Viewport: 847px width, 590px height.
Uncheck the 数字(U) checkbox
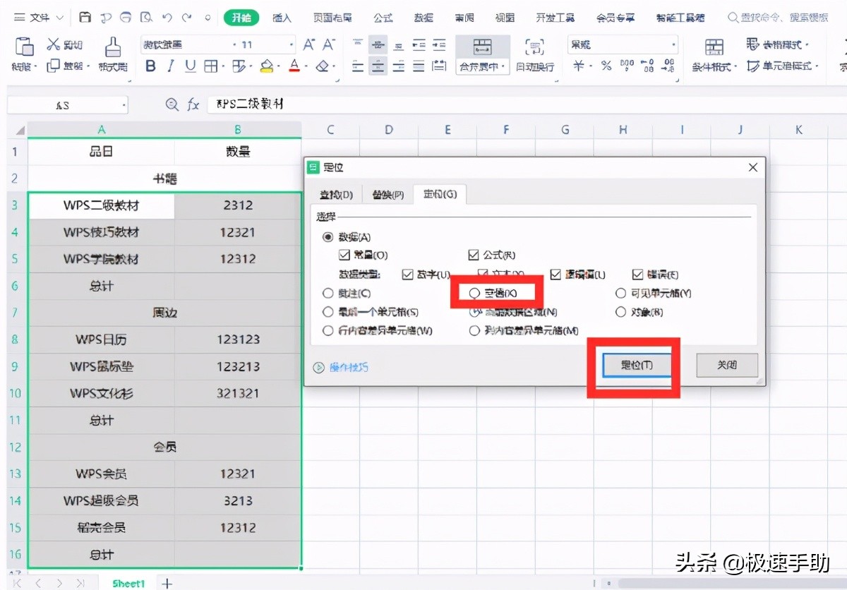(407, 275)
